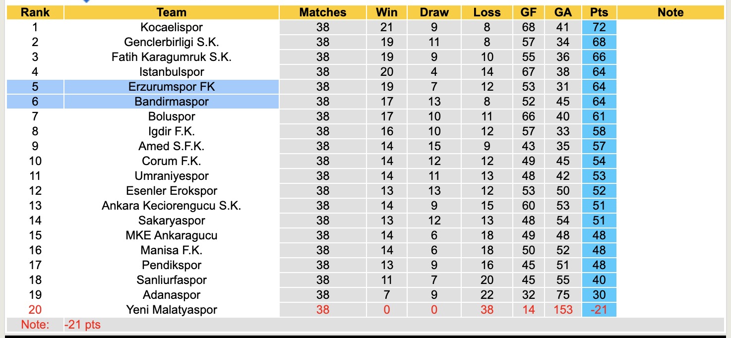731x338 pixels.
Task: Click the Rank column header
Action: click(x=35, y=12)
